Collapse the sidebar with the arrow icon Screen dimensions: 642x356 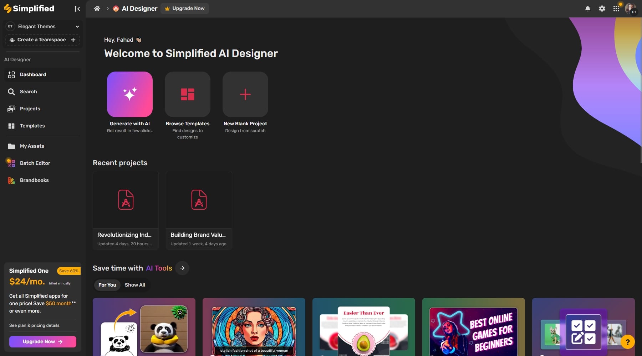(x=77, y=9)
